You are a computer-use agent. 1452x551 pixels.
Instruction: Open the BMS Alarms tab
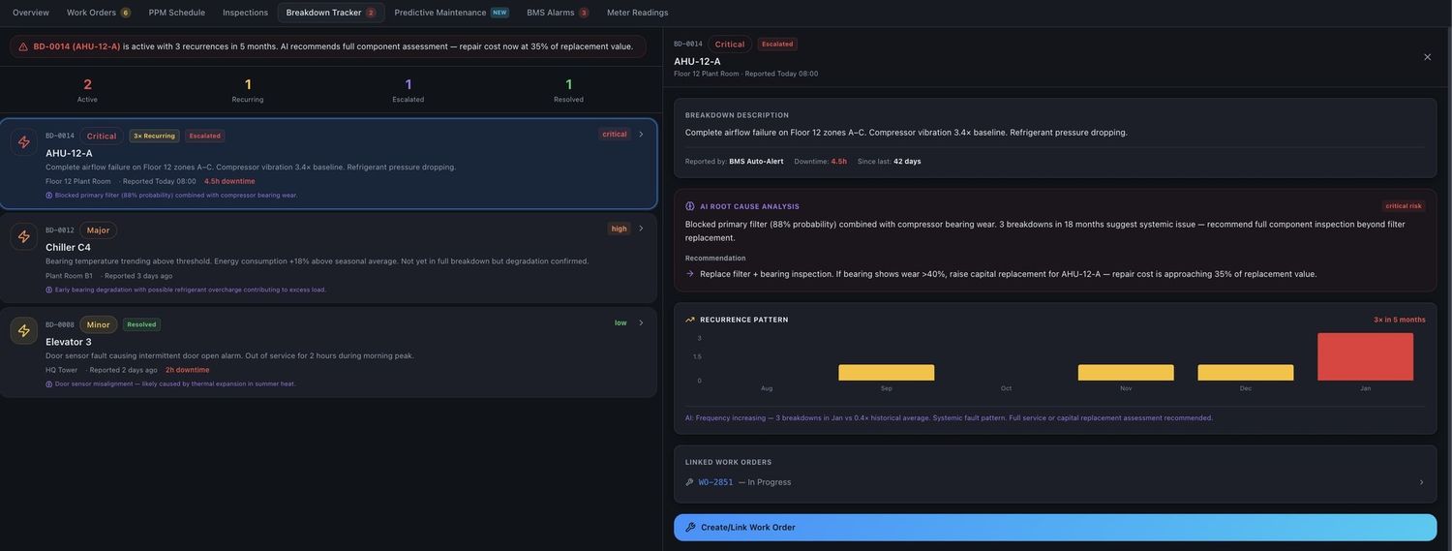pos(558,13)
